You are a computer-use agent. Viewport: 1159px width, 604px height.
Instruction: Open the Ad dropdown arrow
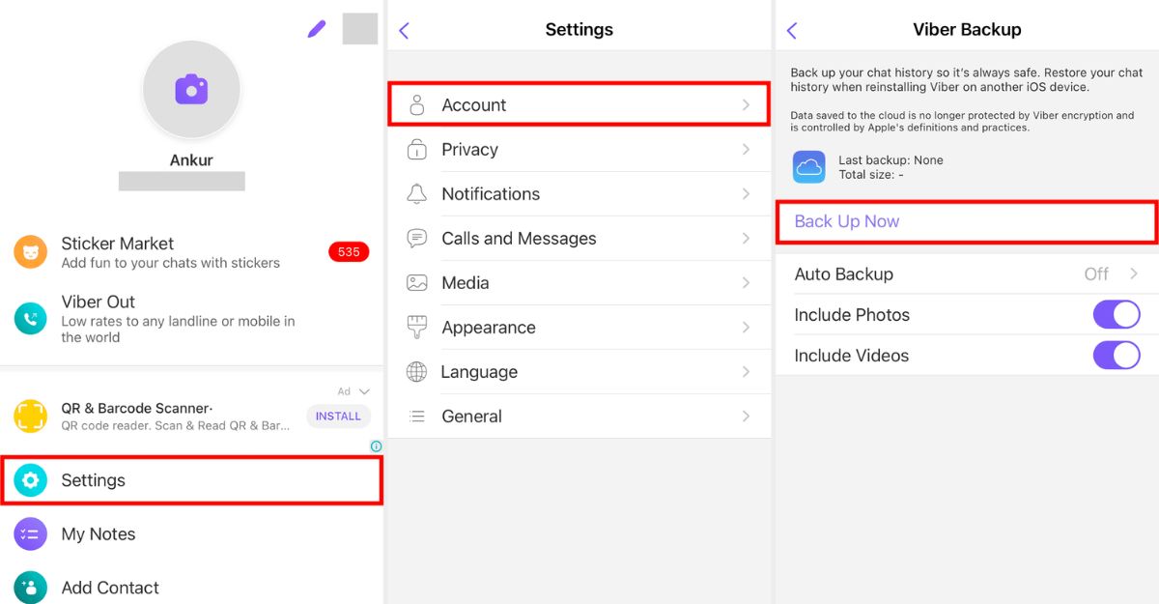(364, 391)
